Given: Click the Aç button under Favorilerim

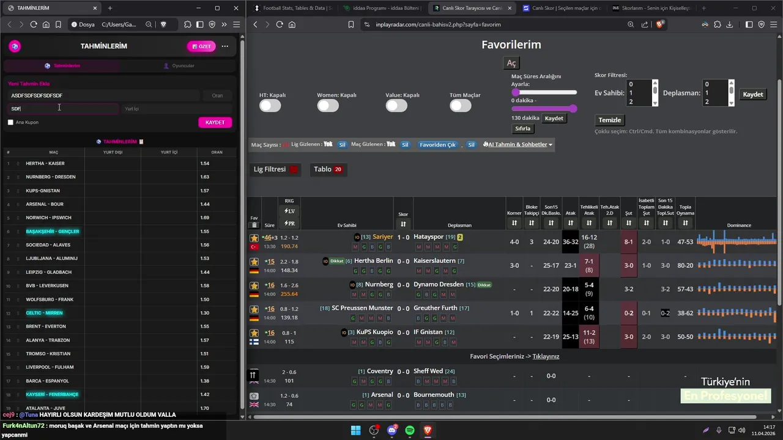Looking at the screenshot, I should [511, 63].
